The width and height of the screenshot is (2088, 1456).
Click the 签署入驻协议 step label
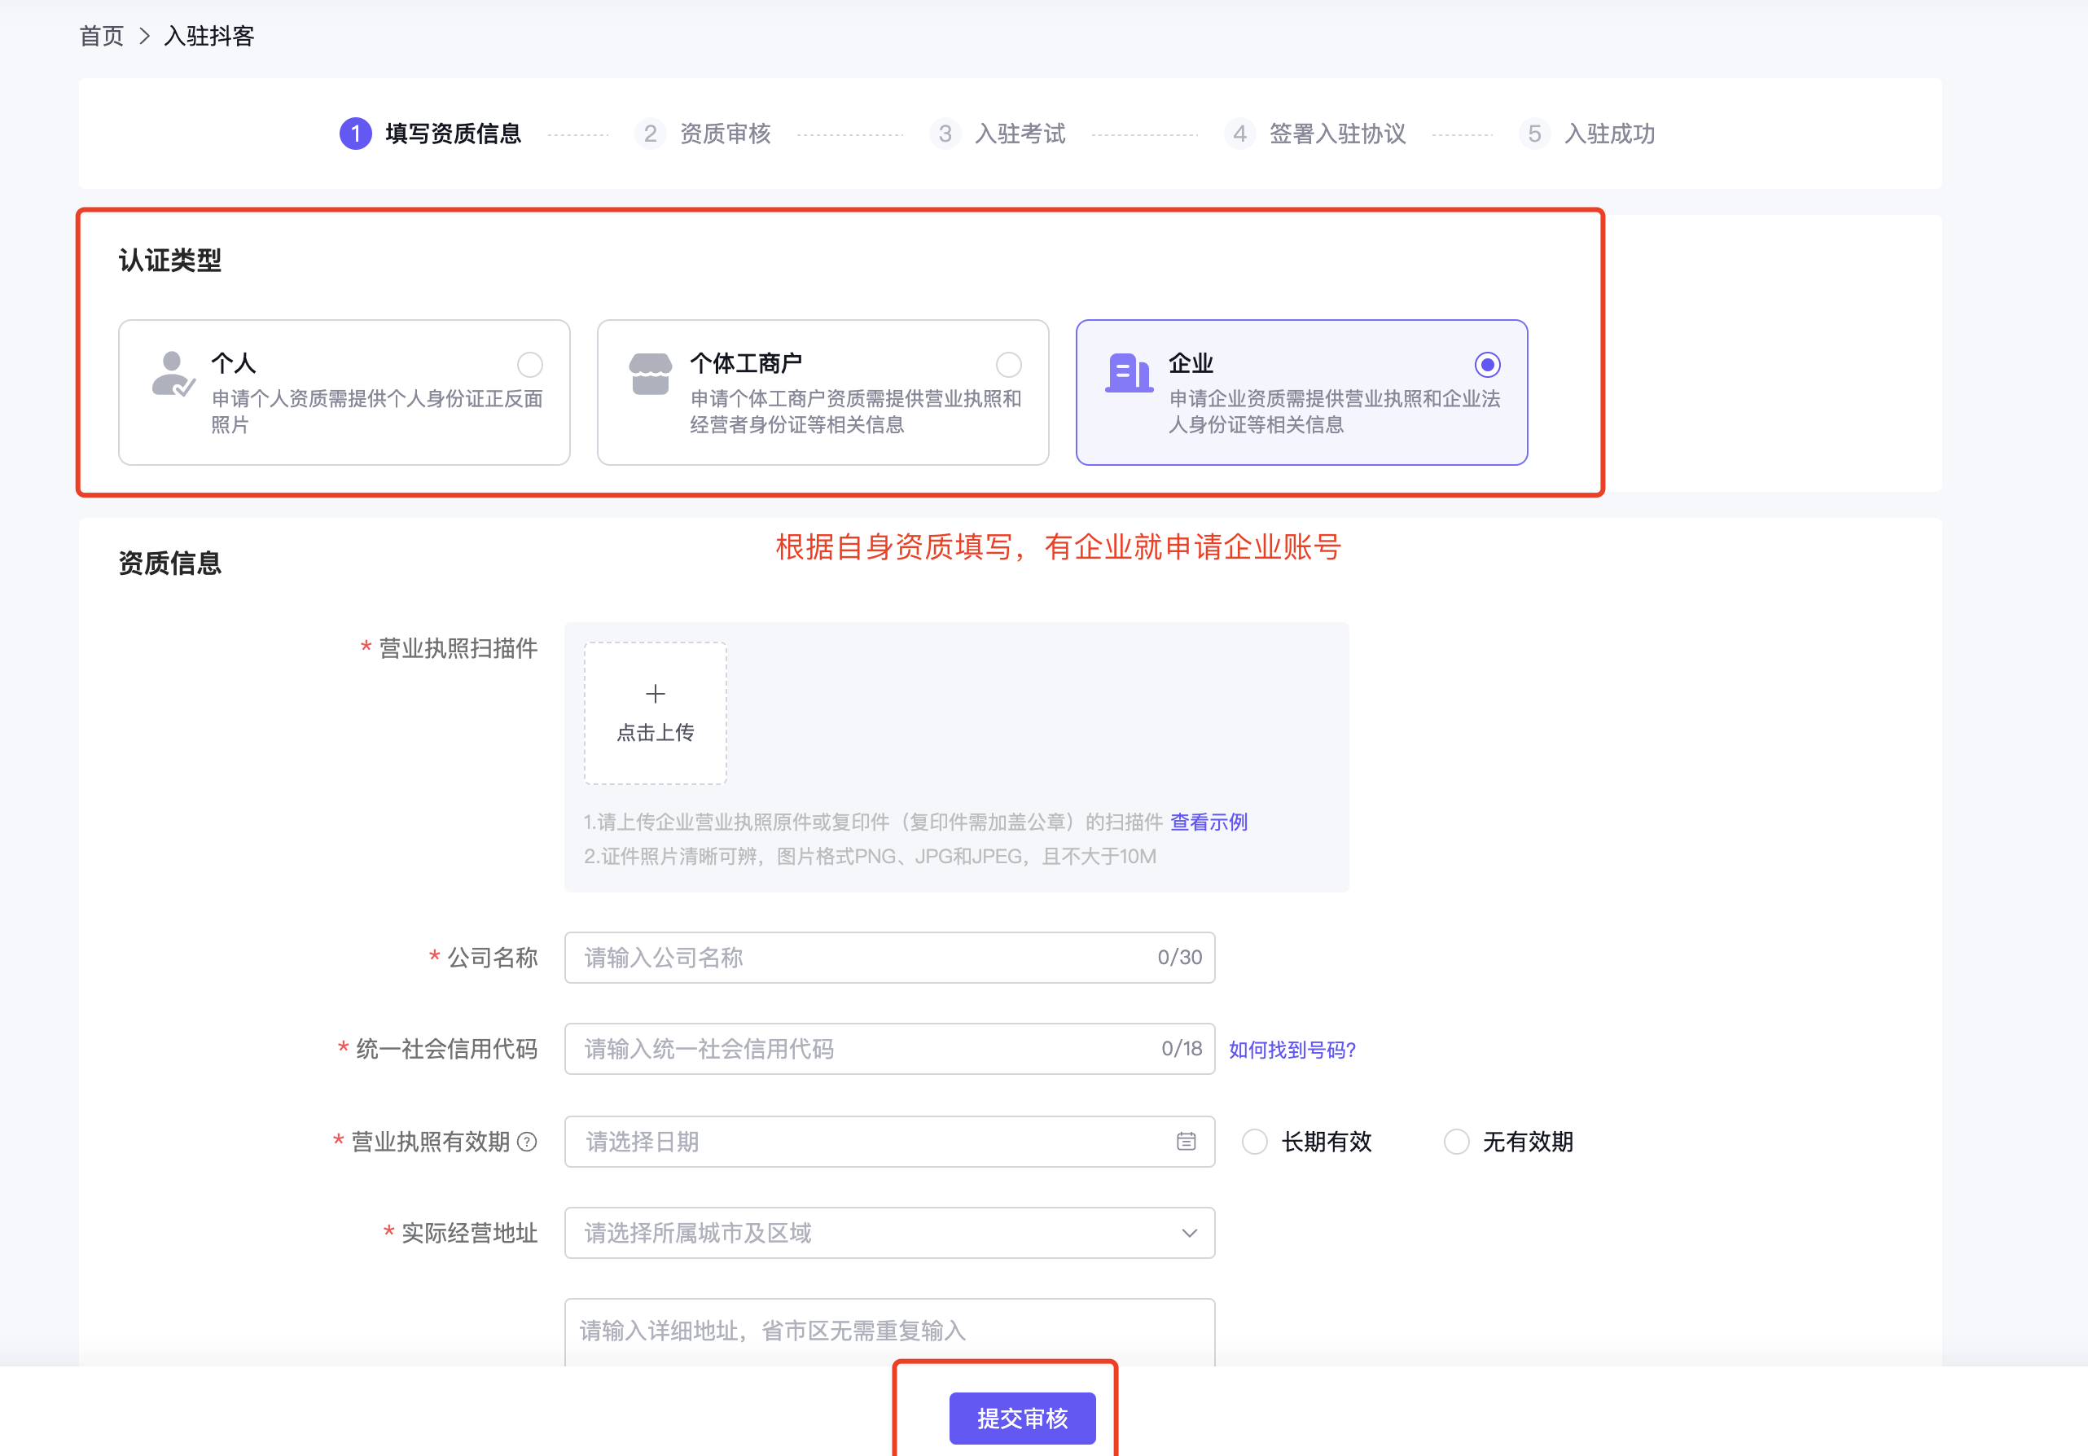click(1337, 134)
